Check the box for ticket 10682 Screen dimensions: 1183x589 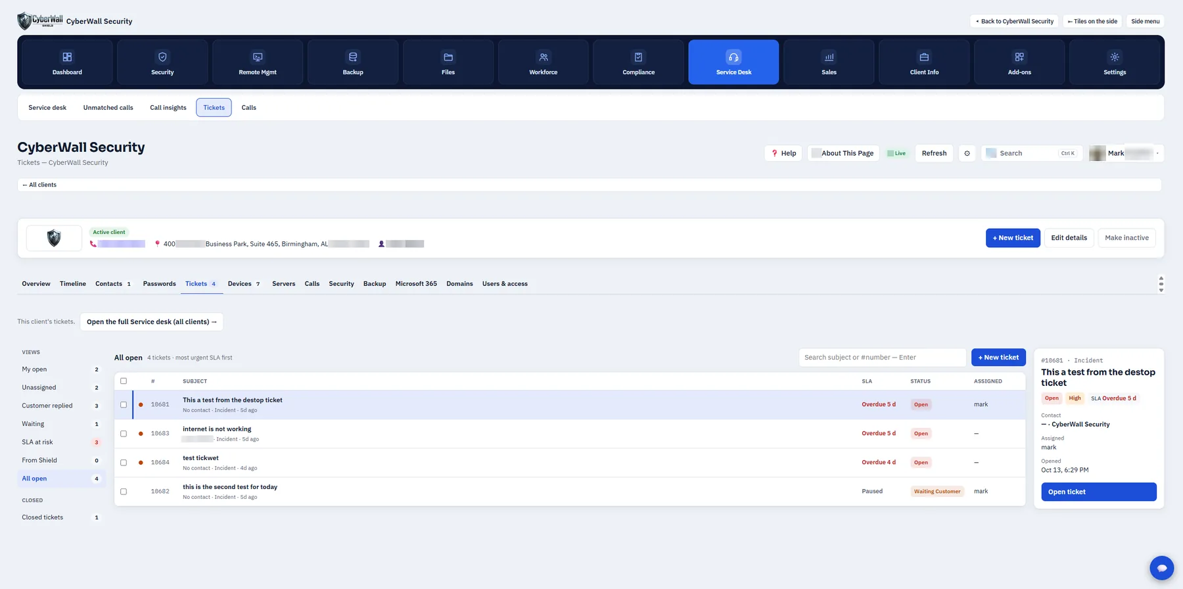point(124,492)
